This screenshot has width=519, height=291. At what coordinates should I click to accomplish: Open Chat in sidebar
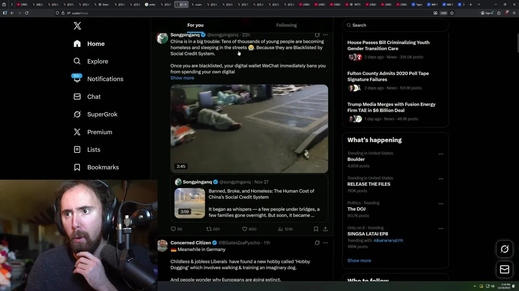tap(87, 97)
